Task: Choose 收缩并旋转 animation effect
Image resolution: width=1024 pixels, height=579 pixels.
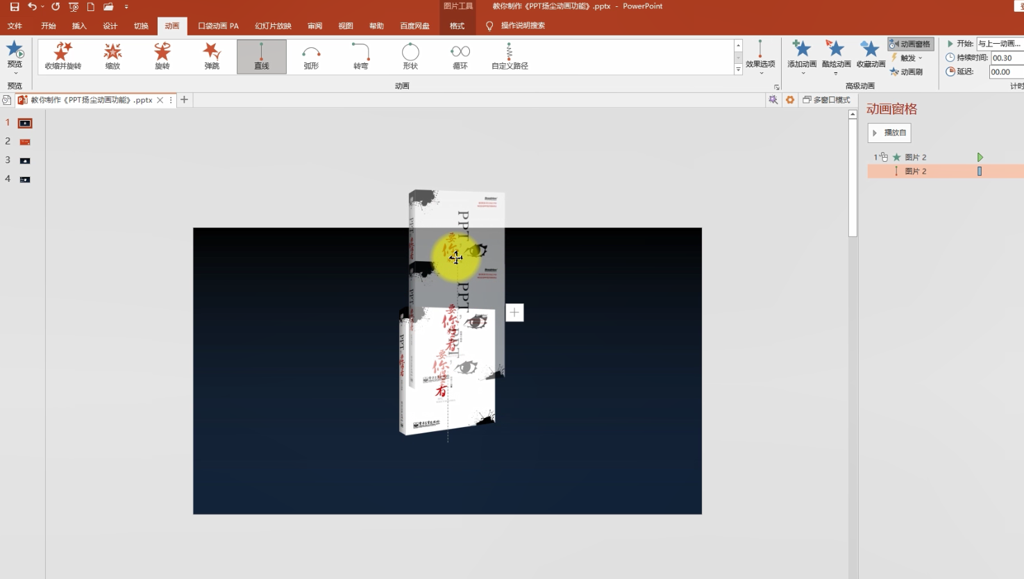Action: tap(63, 56)
